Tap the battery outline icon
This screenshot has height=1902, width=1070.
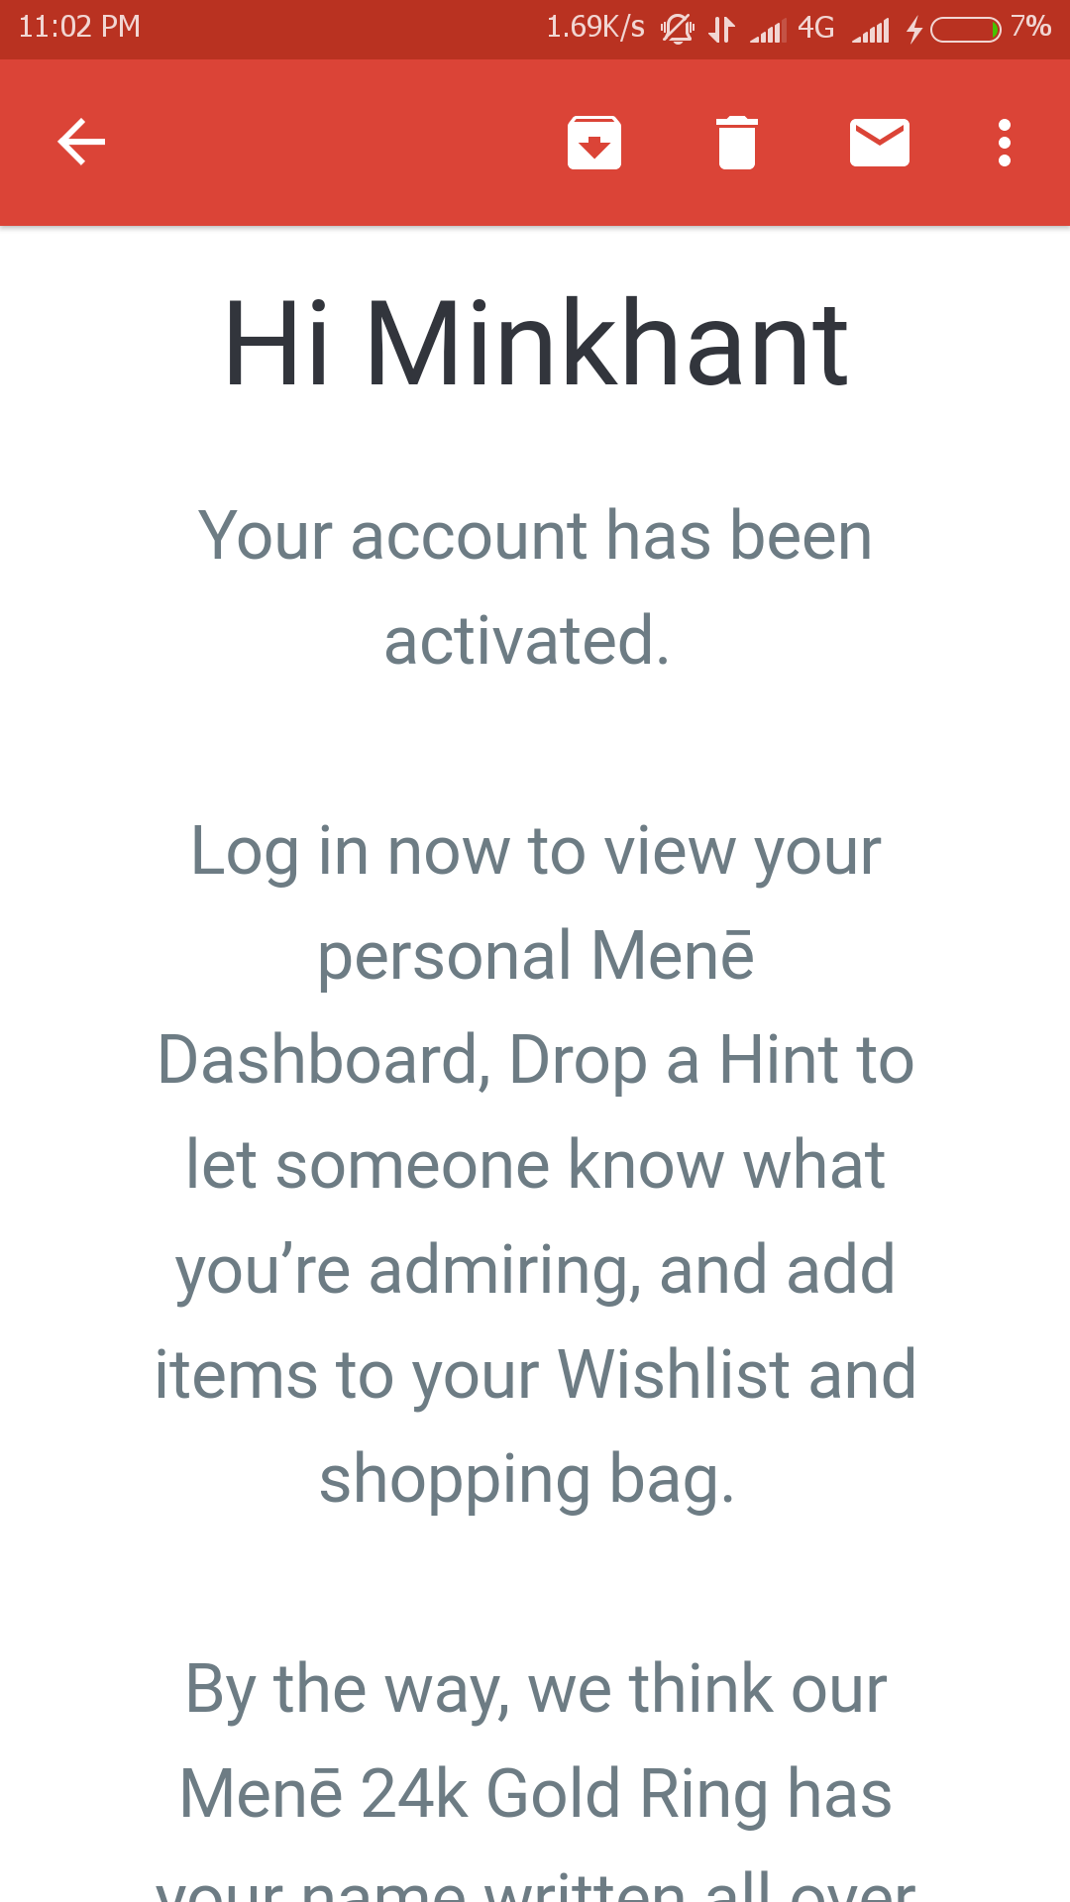966,30
